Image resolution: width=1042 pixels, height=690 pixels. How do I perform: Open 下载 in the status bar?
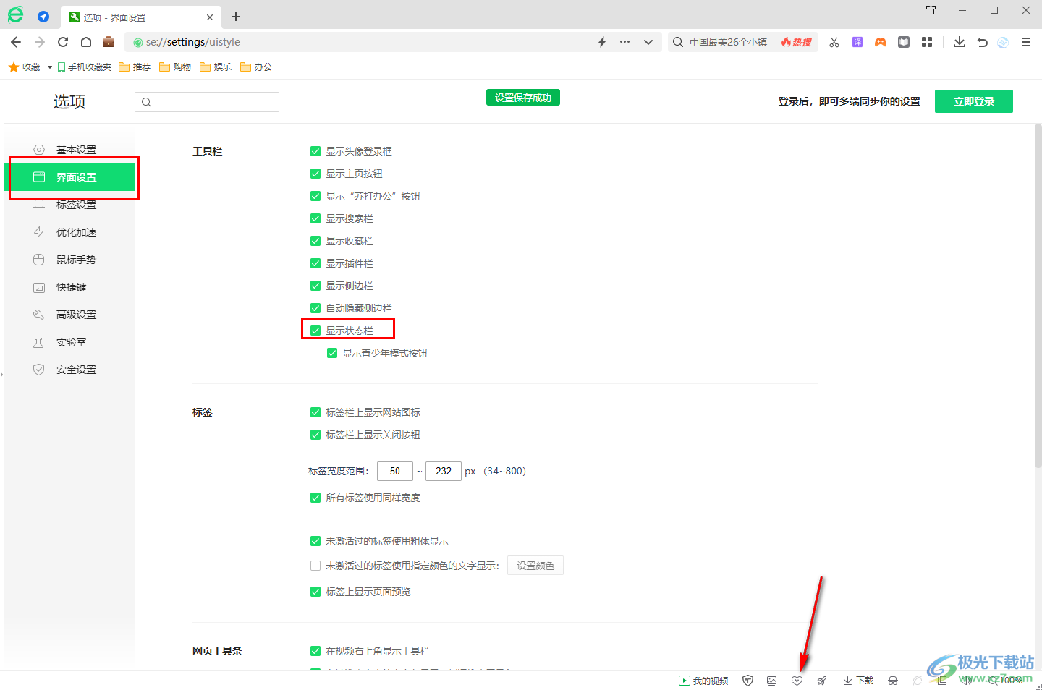point(858,681)
